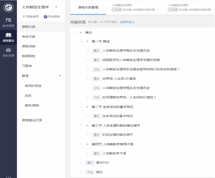Open the 世界观-人生观-价值观 learning unit
215x178 pixels.
point(119,79)
